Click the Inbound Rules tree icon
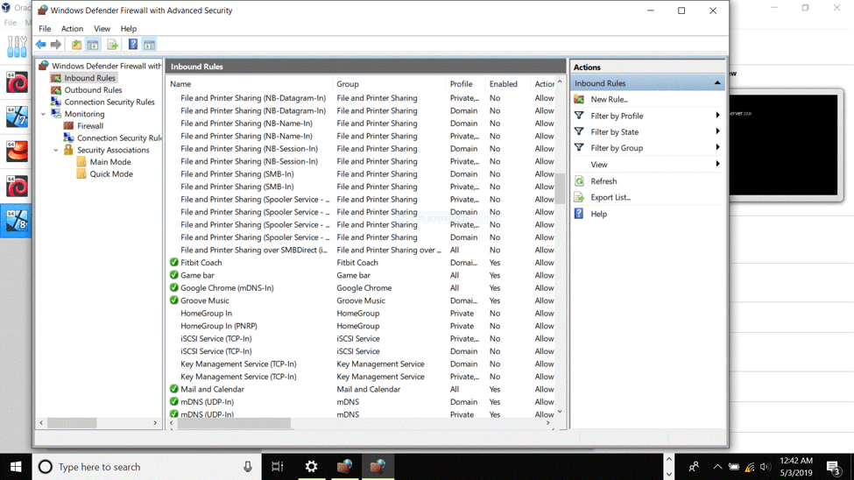854x480 pixels. coord(55,78)
